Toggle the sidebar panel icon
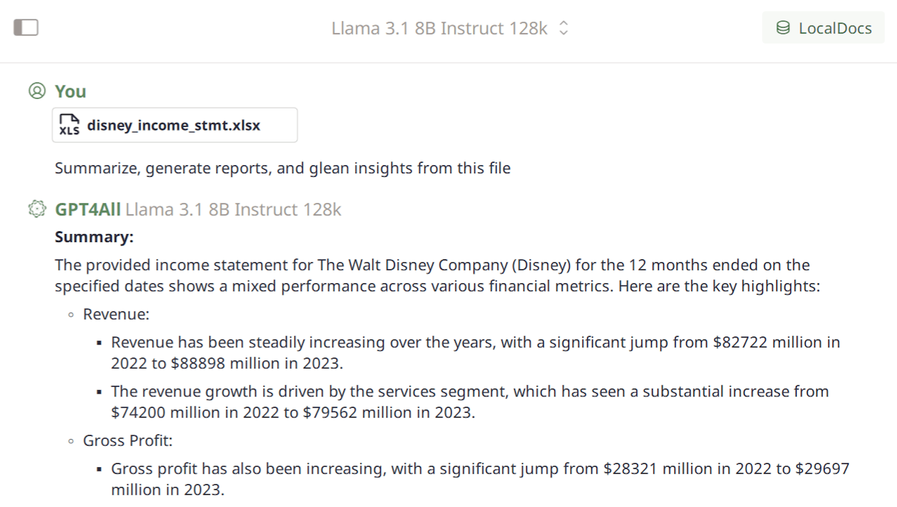 tap(26, 28)
